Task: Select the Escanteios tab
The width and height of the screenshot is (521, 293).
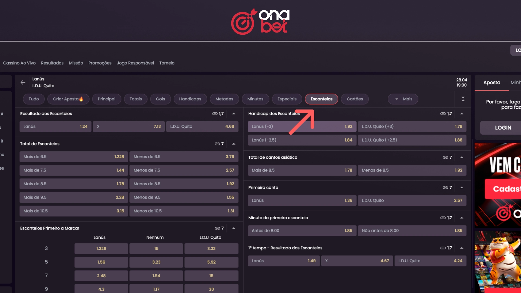Action: coord(322,99)
